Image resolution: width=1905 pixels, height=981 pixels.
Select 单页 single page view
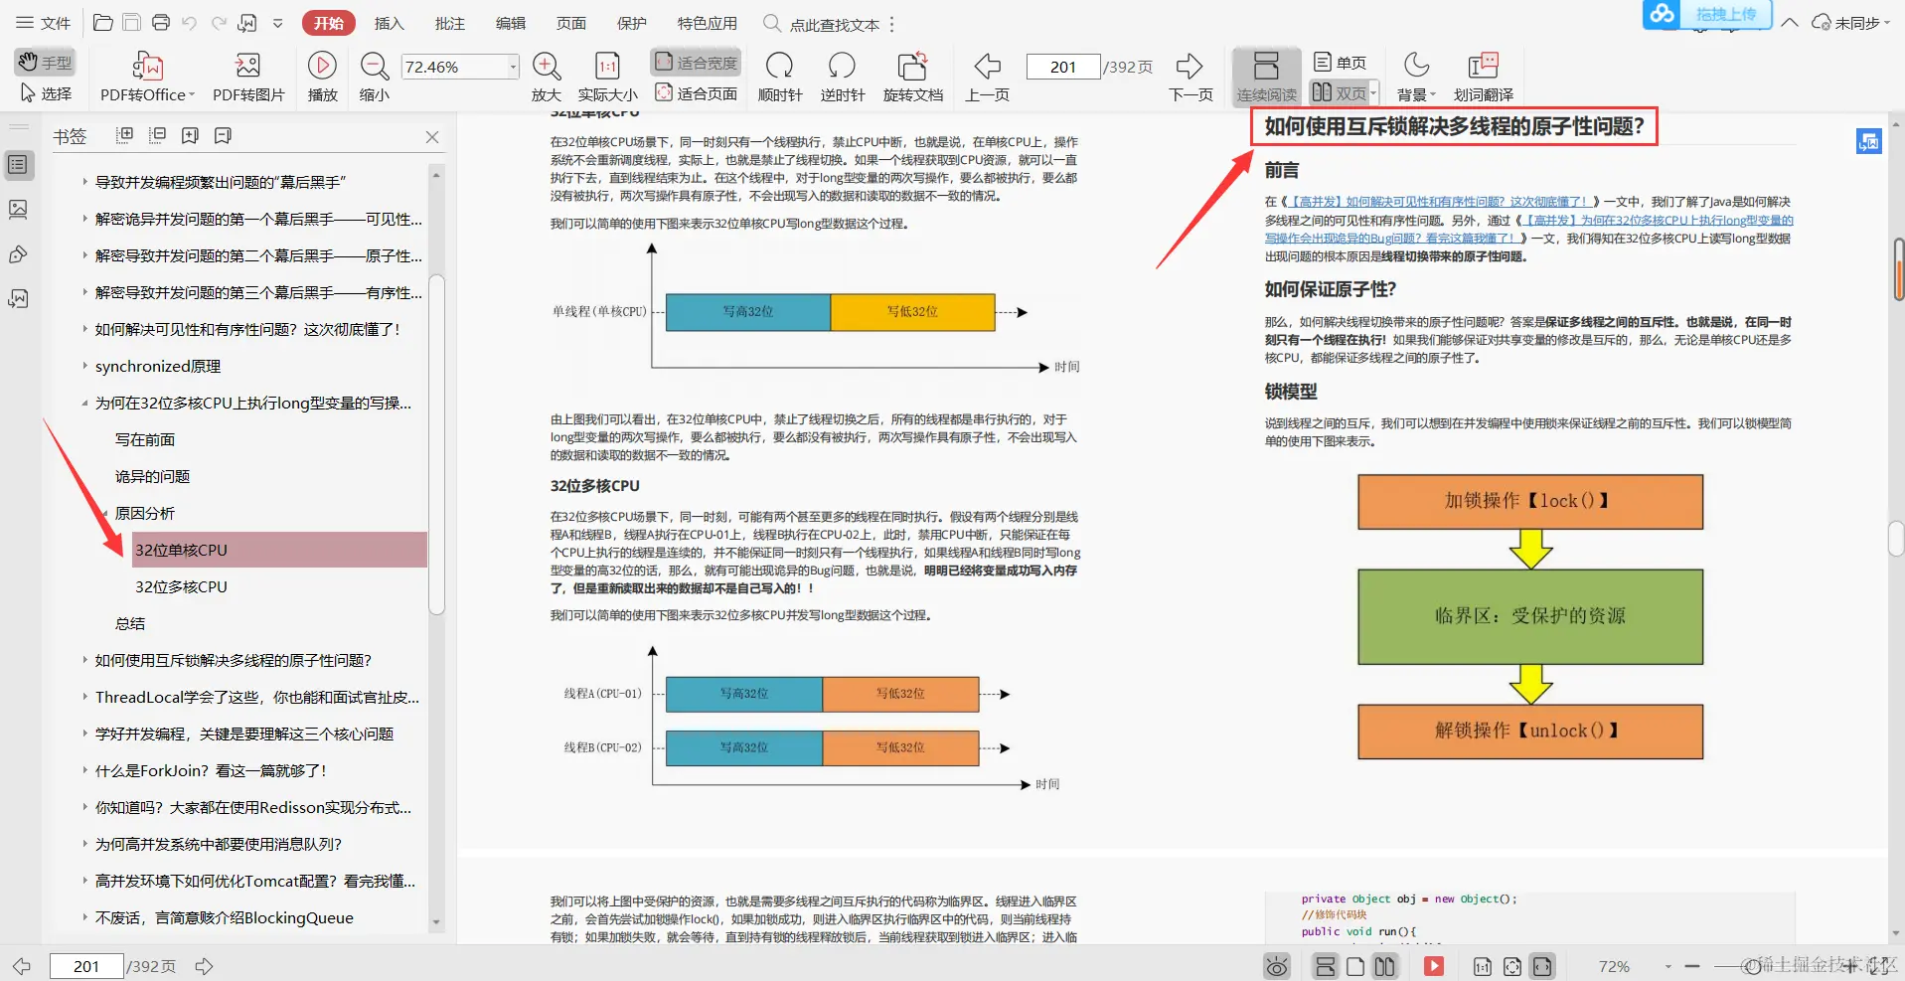1340,63
